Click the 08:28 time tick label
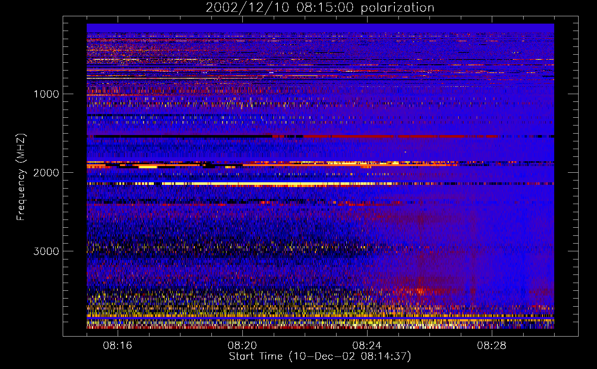Viewport: 597px width, 369px height. [x=492, y=346]
